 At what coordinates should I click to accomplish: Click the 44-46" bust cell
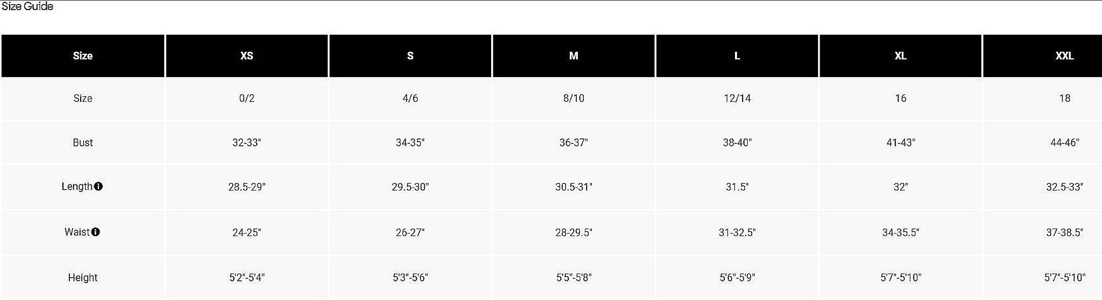1064,143
